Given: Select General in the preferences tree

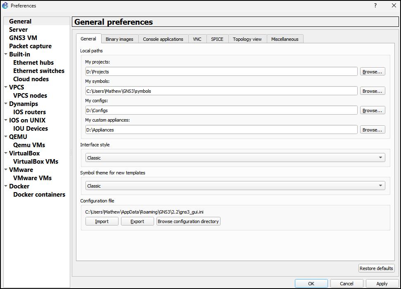Looking at the screenshot, I should click(20, 21).
